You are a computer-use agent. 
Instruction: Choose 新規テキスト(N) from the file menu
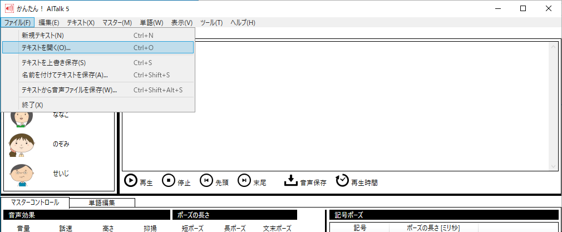[98, 36]
